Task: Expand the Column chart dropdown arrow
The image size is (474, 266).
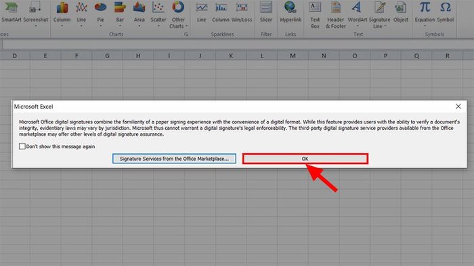Action: tap(62, 26)
